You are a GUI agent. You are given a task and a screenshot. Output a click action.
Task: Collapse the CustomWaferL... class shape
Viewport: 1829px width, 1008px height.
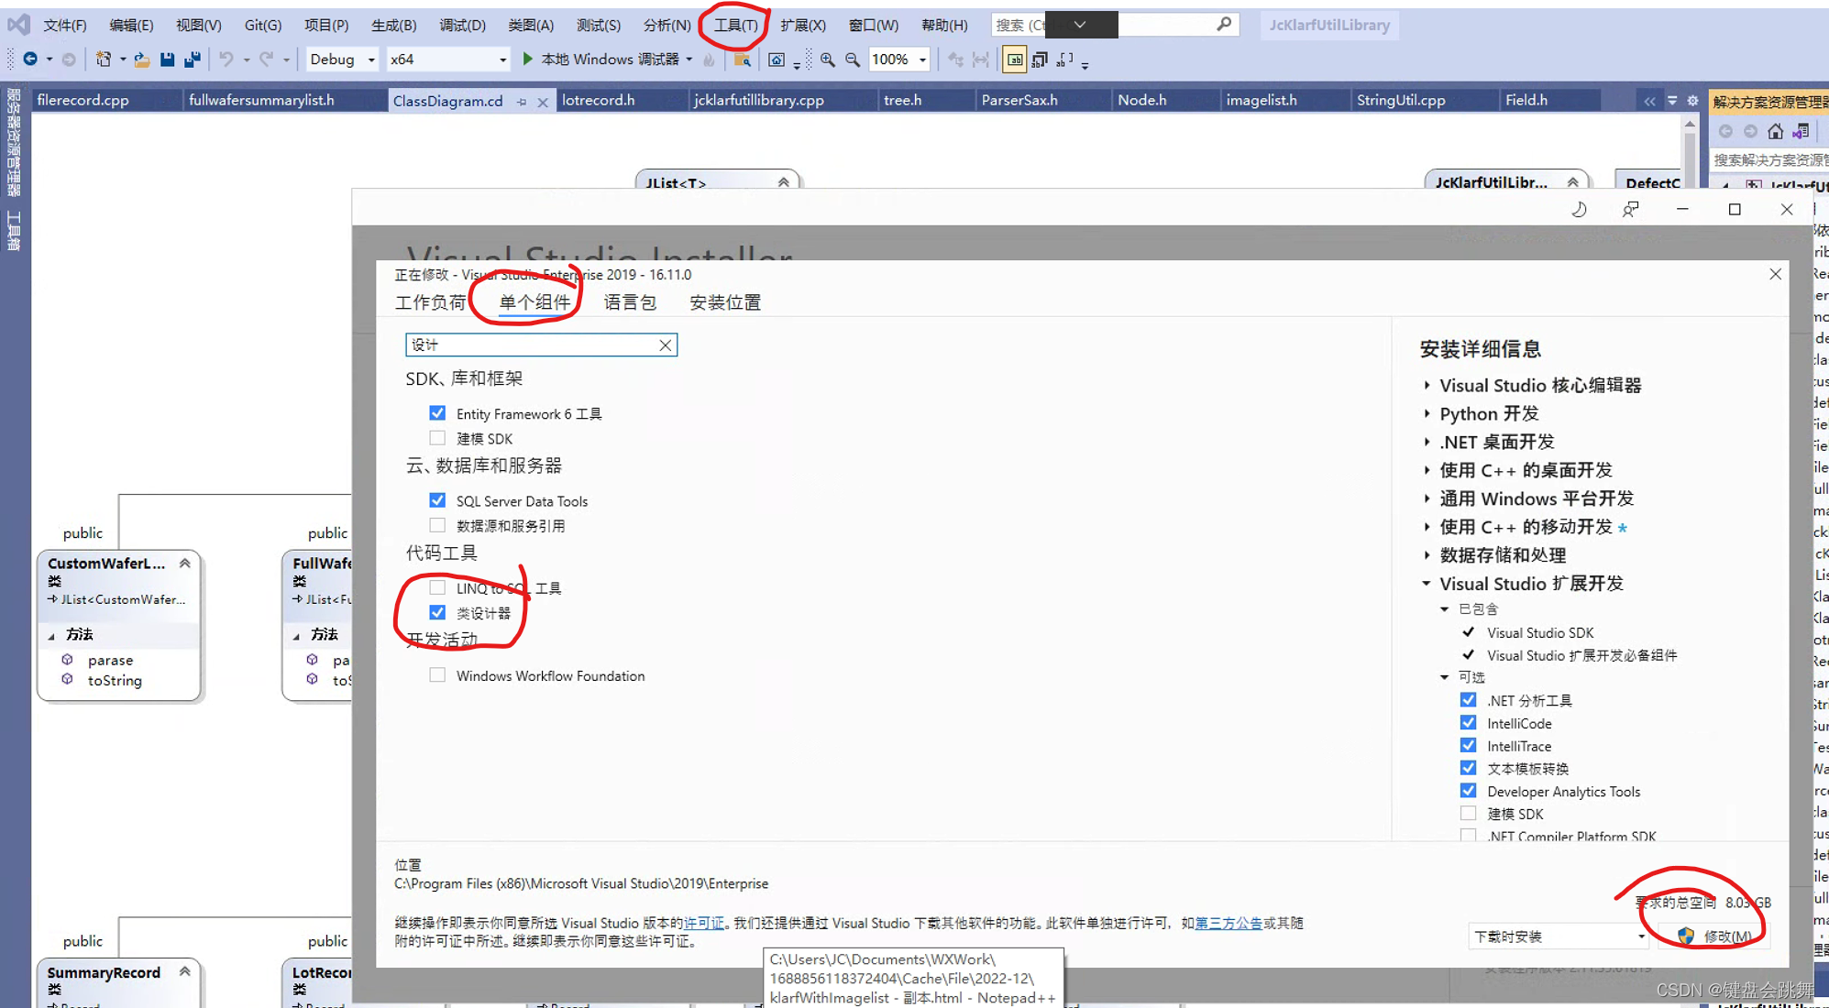[185, 564]
